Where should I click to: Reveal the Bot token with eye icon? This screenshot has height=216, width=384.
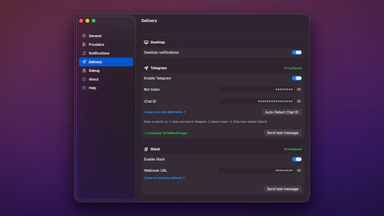pos(299,89)
